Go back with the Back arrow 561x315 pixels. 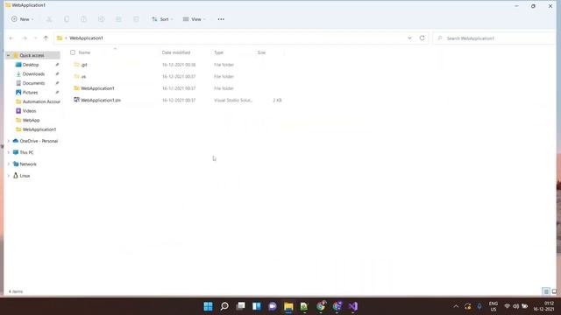pyautogui.click(x=11, y=38)
